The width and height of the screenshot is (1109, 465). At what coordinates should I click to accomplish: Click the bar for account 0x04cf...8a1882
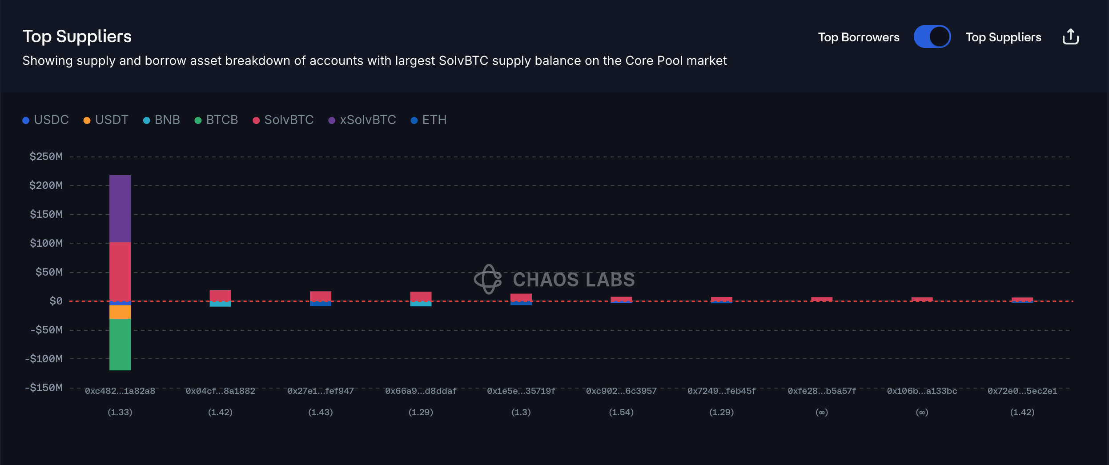point(220,296)
